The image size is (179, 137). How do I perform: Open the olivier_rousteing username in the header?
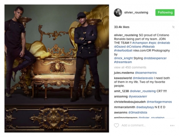point(136,12)
